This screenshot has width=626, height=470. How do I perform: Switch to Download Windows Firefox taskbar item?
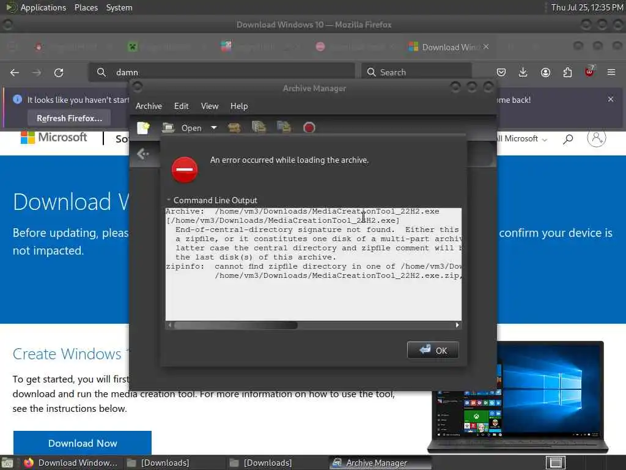(71, 463)
